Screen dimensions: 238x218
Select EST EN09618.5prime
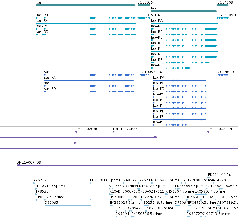tap(159, 208)
